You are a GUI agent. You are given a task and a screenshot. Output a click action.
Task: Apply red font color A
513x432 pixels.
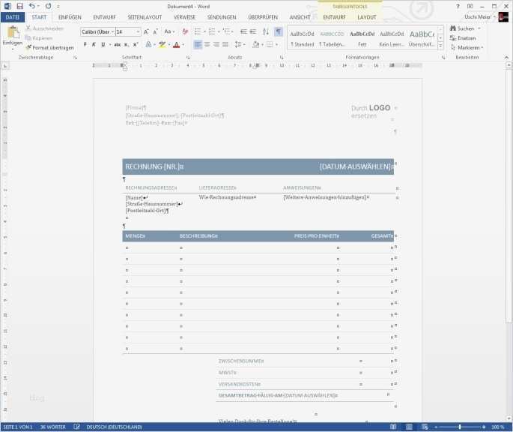click(176, 44)
